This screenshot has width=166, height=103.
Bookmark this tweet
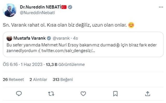(x=115, y=94)
